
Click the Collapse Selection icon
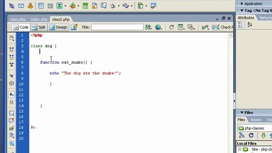(x=11, y=57)
